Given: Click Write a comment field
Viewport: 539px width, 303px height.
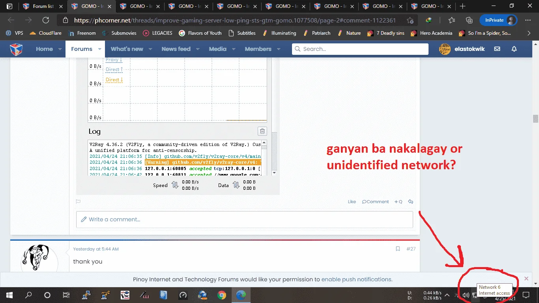Looking at the screenshot, I should tap(245, 219).
